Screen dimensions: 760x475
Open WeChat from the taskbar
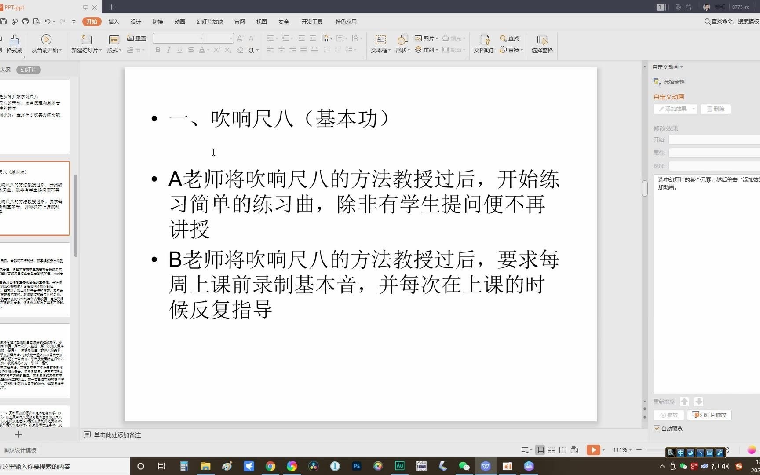click(464, 466)
